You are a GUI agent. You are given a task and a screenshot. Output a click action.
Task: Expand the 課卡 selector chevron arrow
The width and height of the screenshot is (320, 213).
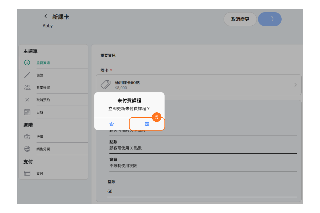(295, 85)
